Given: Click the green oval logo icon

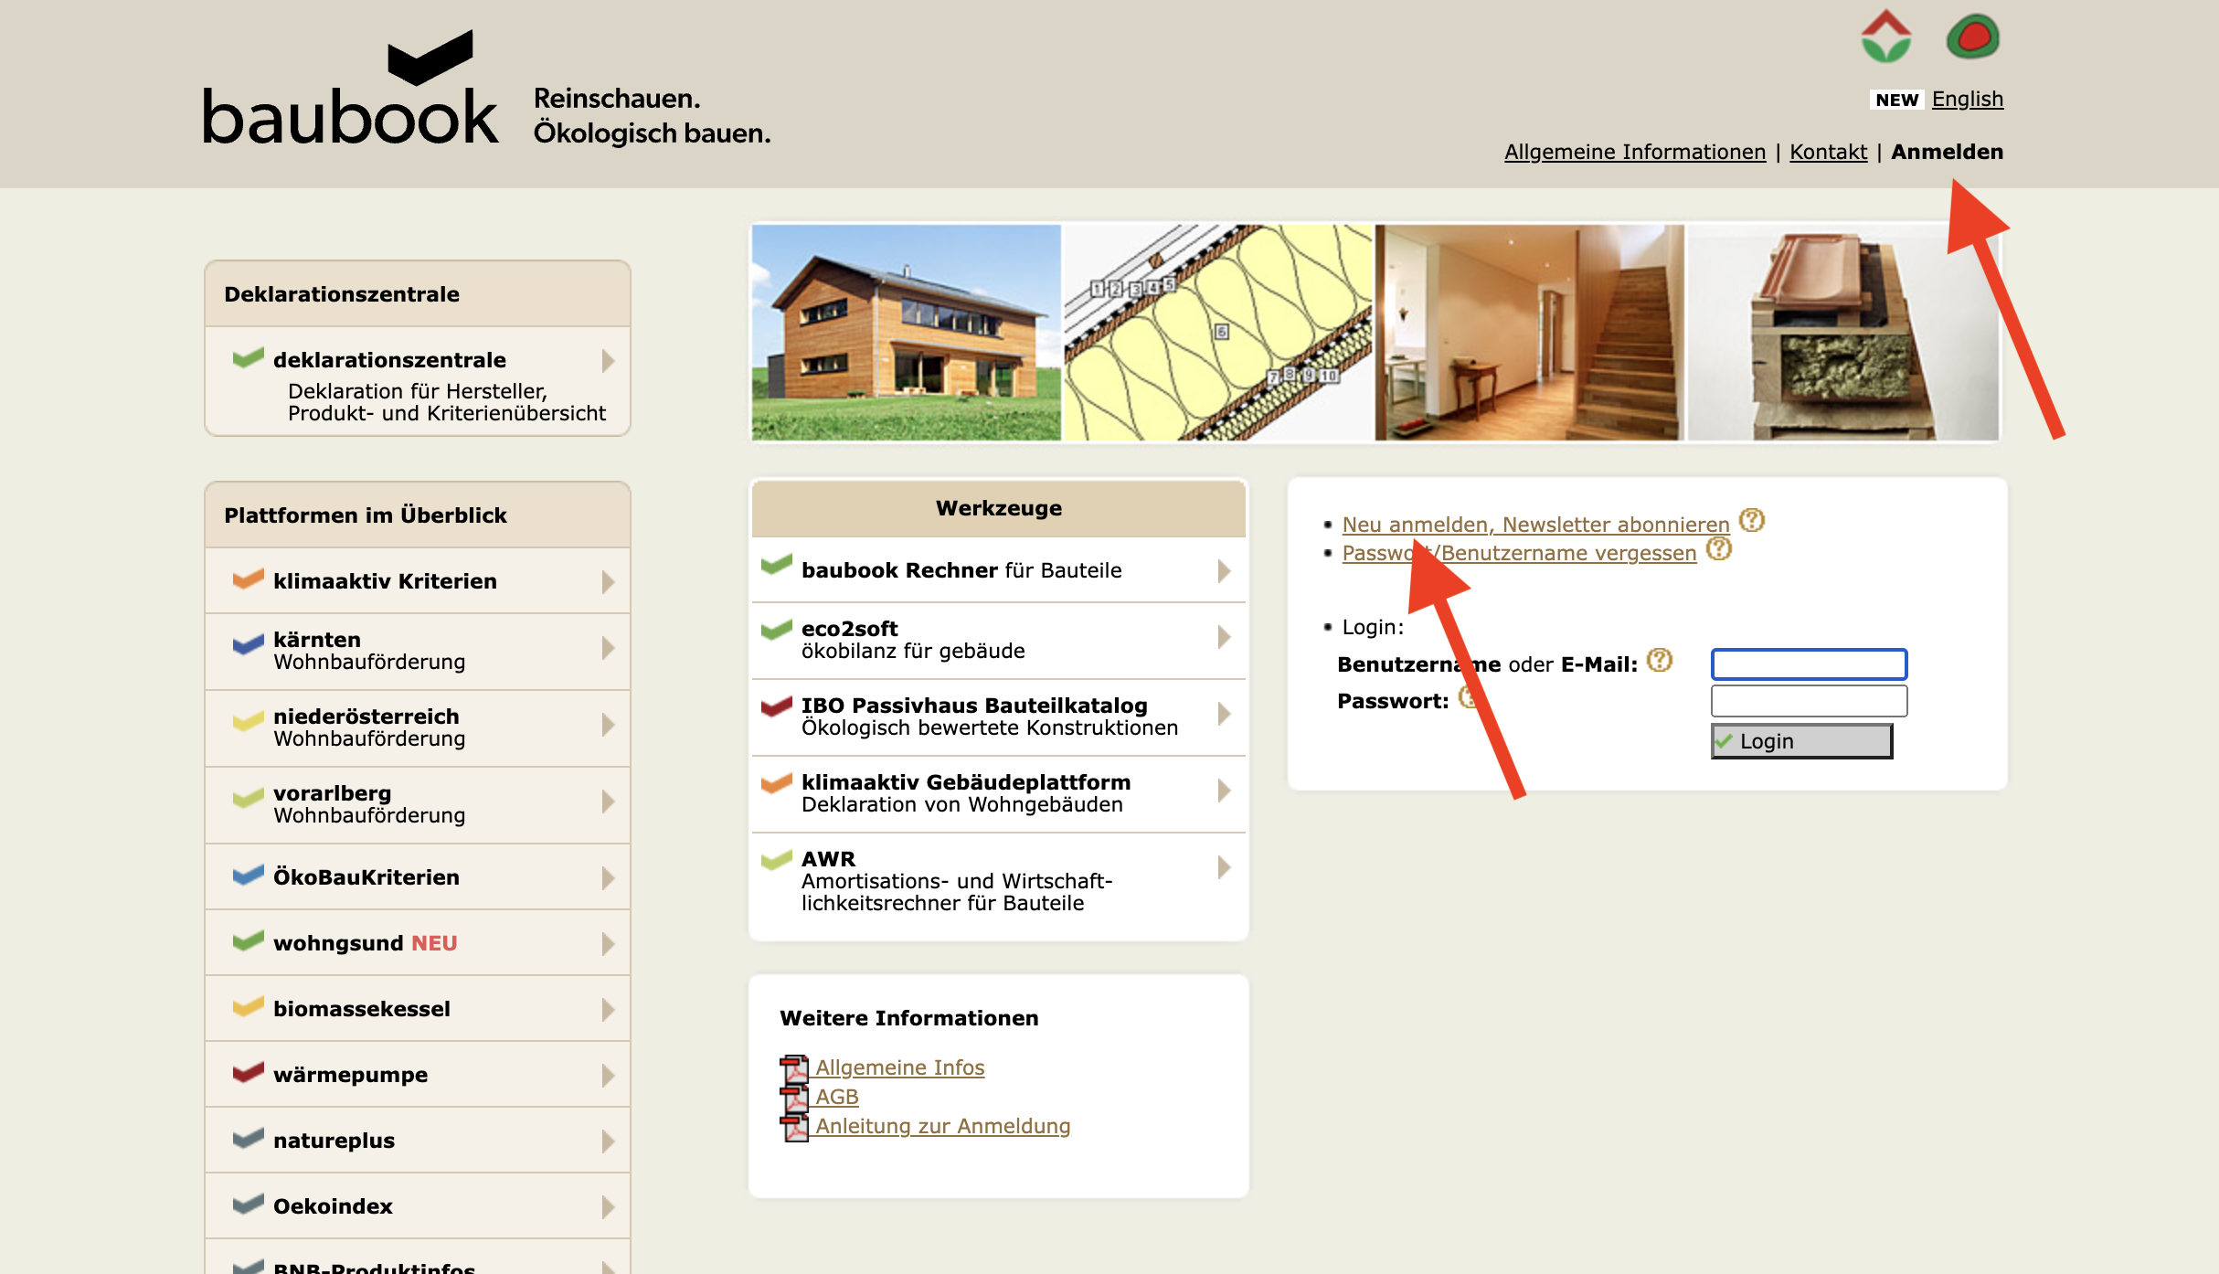Looking at the screenshot, I should coord(1973,37).
